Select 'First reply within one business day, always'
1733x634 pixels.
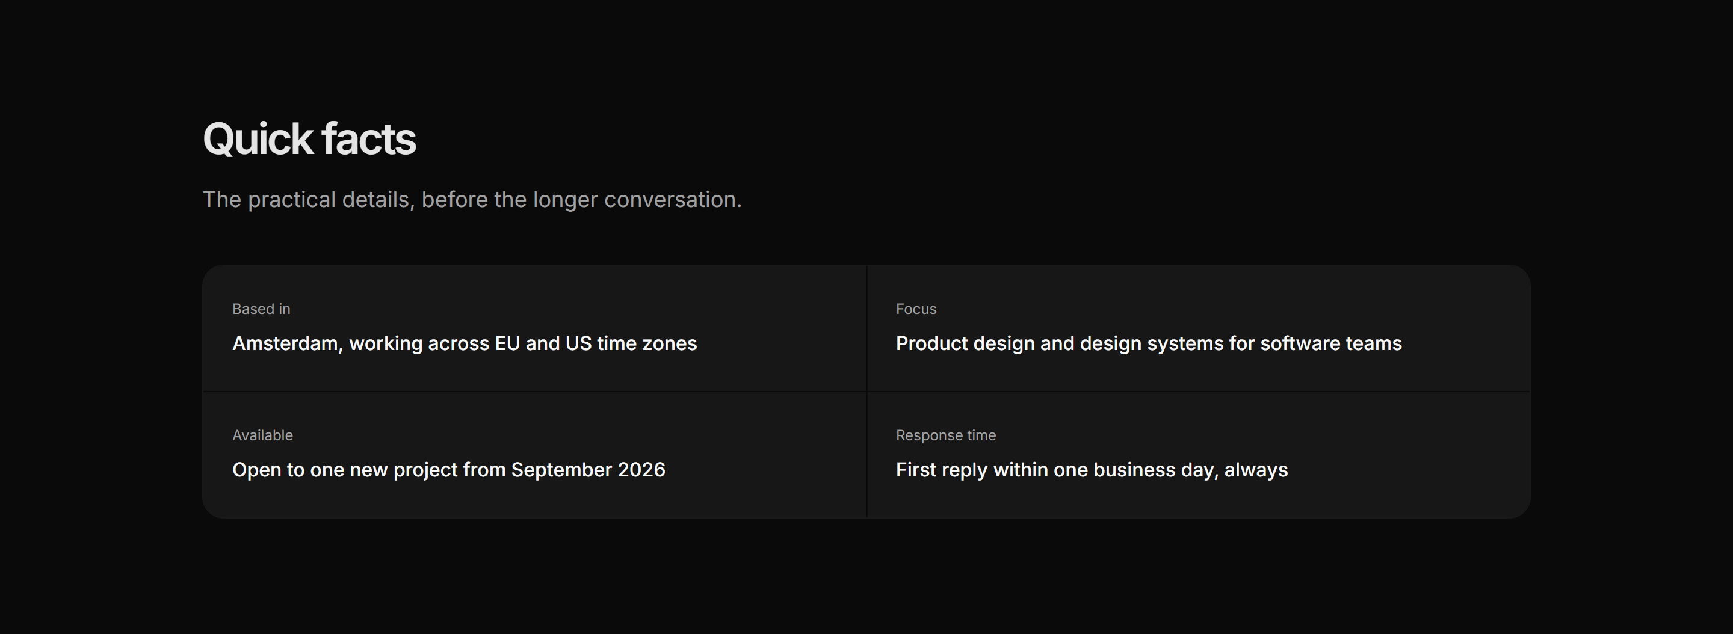[x=1092, y=470]
